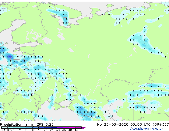The width and height of the screenshot is (169, 131).
Task: Click the 5 to 10 mm legend swatch
Action: coord(29,128)
